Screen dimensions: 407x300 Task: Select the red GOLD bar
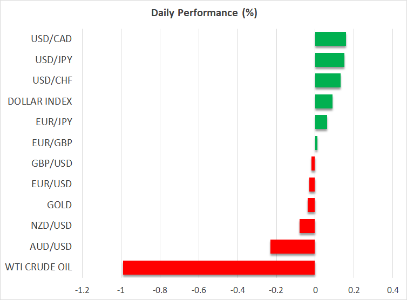(x=311, y=205)
